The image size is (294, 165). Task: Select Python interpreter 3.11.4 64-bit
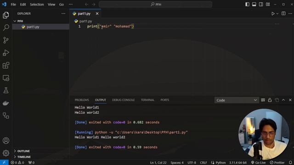pos(238,163)
